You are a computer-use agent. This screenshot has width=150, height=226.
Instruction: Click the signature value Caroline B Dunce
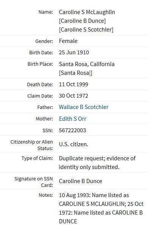click(80, 181)
